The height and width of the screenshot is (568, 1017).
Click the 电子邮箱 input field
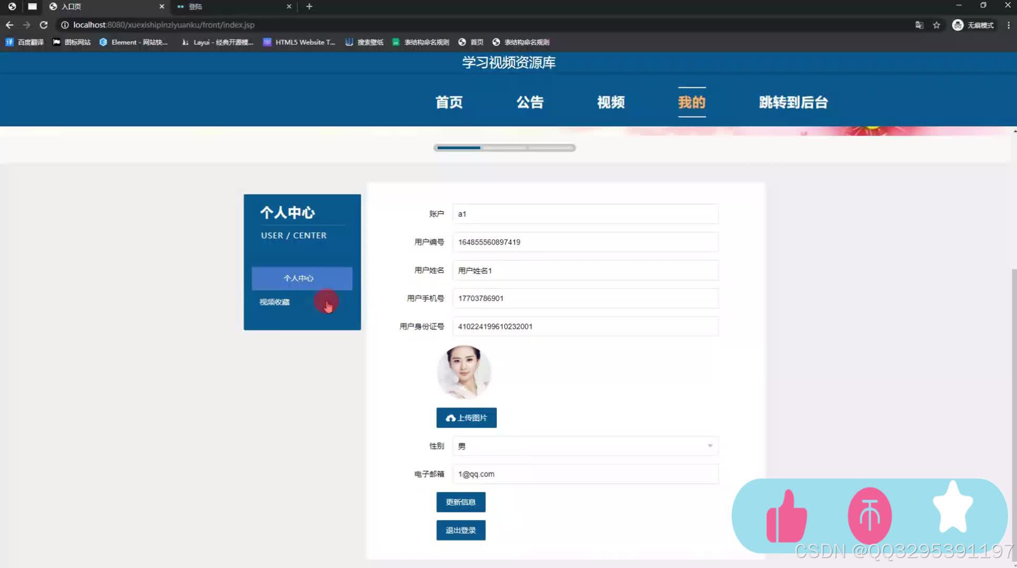[x=585, y=474]
